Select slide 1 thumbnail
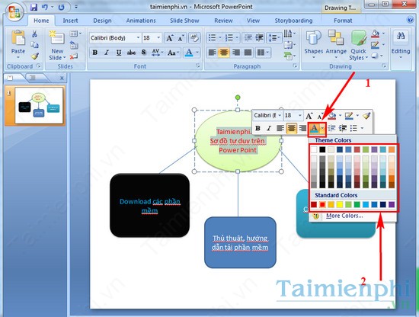419x317 pixels. (x=39, y=105)
